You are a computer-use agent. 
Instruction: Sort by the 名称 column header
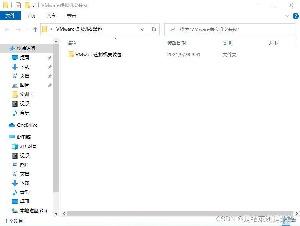pyautogui.click(x=72, y=43)
